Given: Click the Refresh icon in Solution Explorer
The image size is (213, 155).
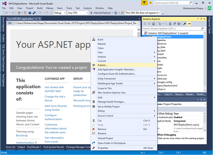Looking at the screenshot, I should 170,24.
